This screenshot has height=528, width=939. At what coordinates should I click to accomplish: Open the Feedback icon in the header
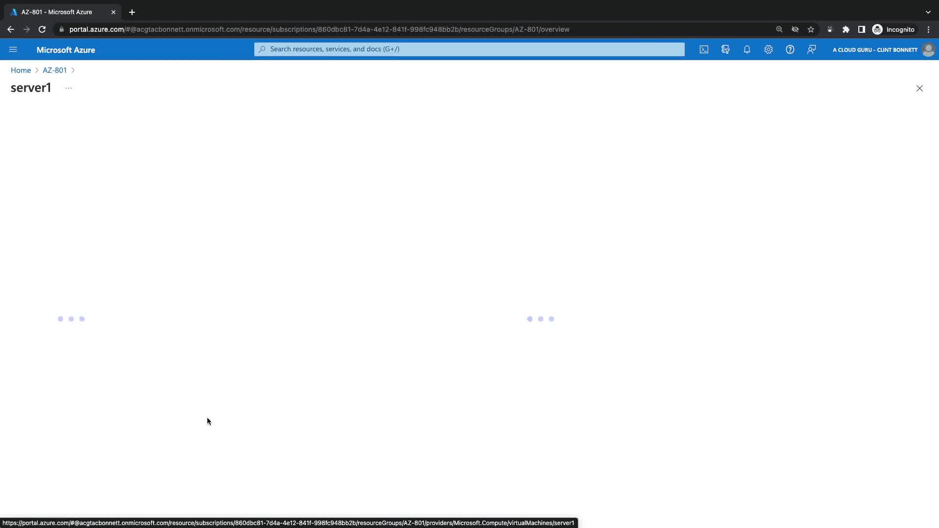(811, 49)
